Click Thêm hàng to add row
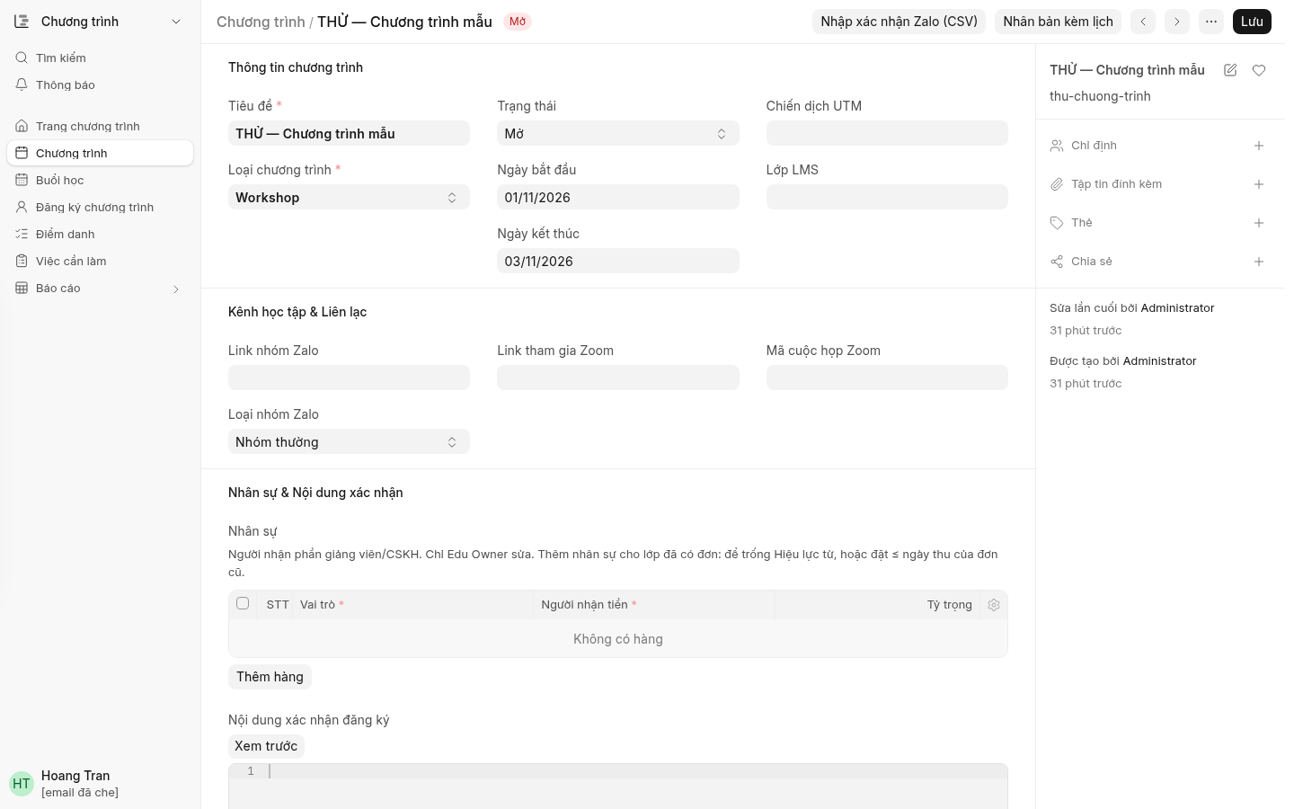1294x809 pixels. pyautogui.click(x=270, y=677)
